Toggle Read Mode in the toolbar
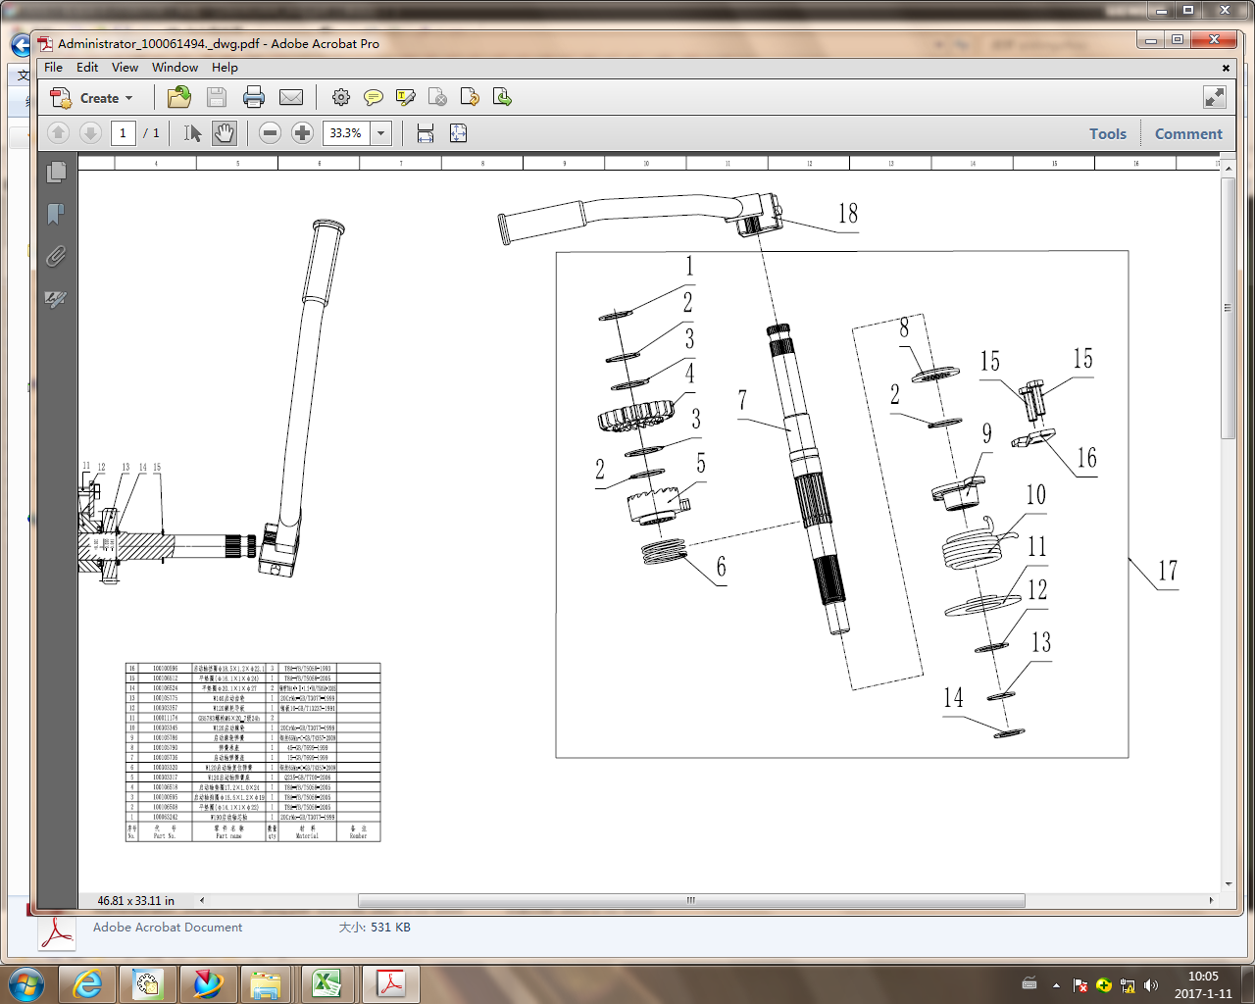This screenshot has height=1004, width=1255. click(1214, 97)
